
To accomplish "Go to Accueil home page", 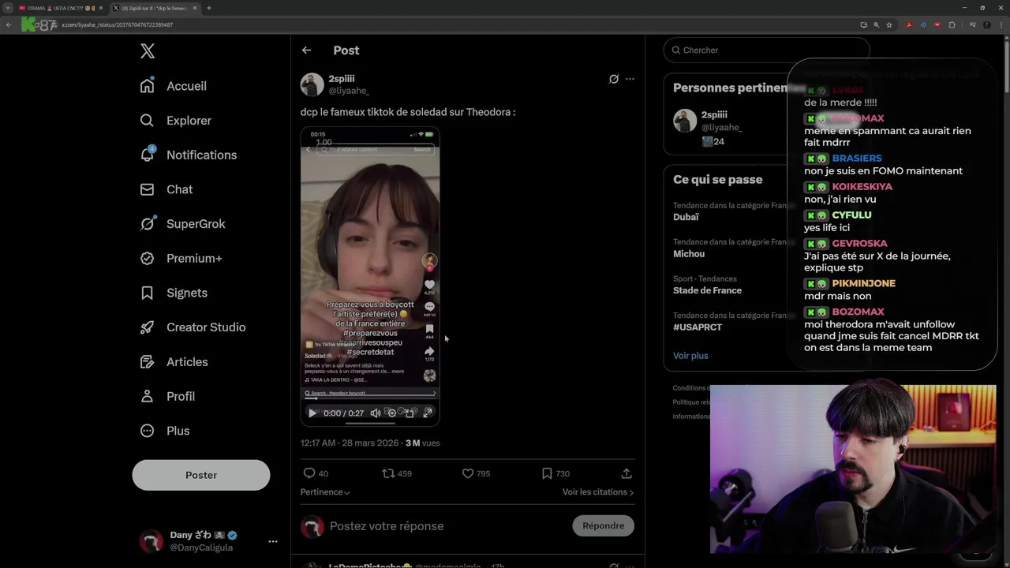I will [x=174, y=86].
